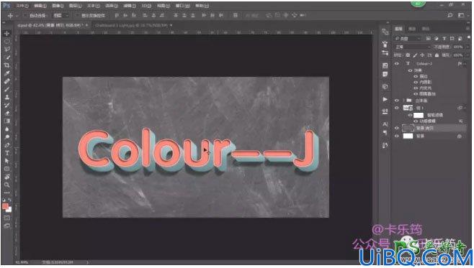
Task: Toggle visibility of the 内发光 effect
Action: [416, 88]
